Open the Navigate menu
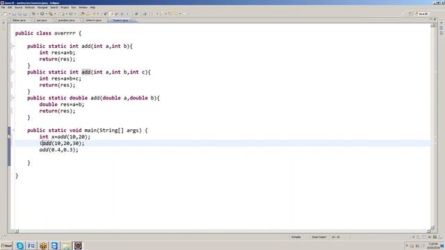 42,8
